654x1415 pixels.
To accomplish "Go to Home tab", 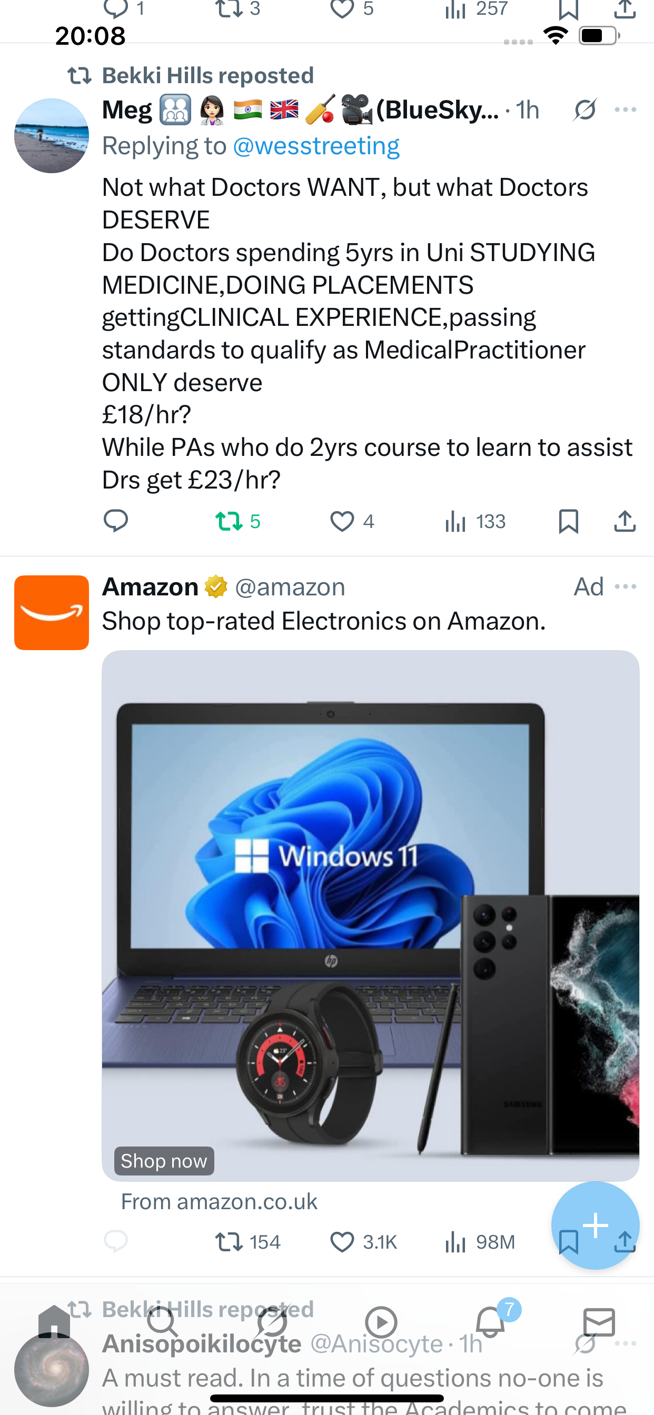I will (x=54, y=1322).
